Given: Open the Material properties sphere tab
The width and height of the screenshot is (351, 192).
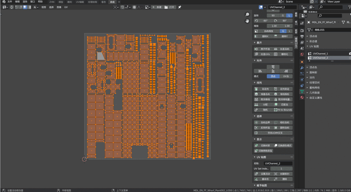Looking at the screenshot, I should 302,98.
